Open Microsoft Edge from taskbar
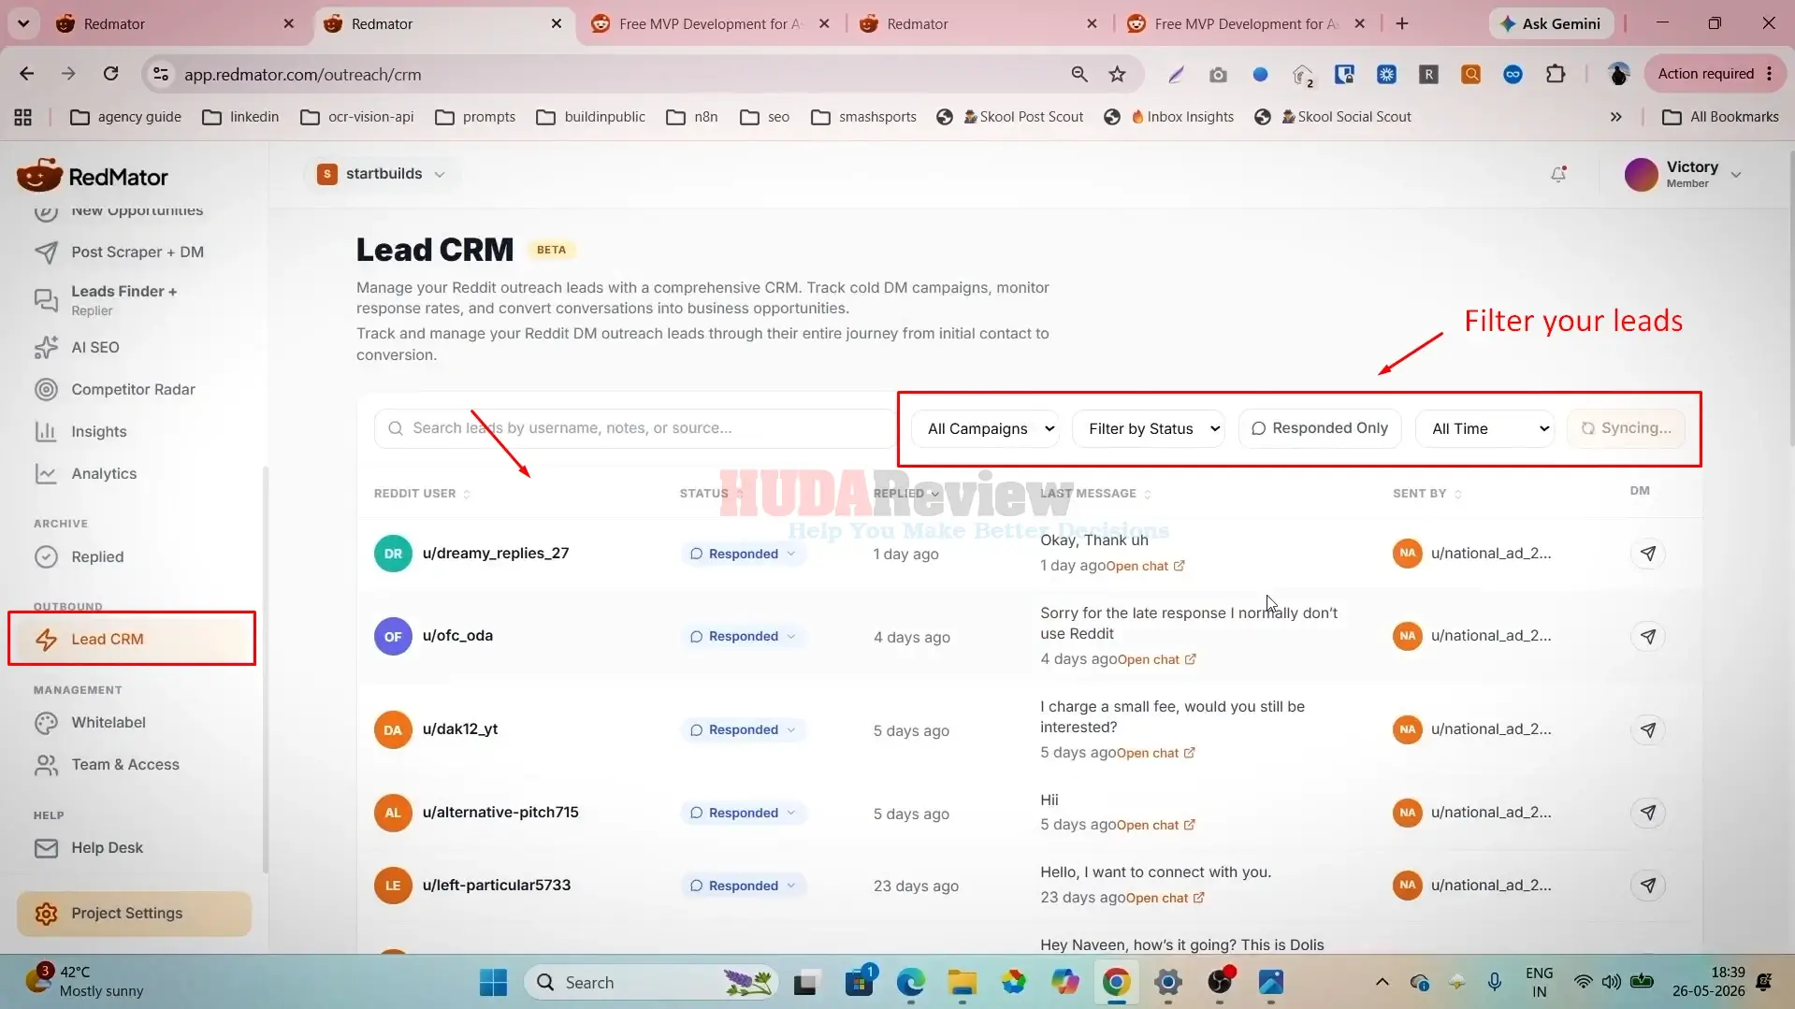This screenshot has height=1009, width=1795. click(x=910, y=983)
